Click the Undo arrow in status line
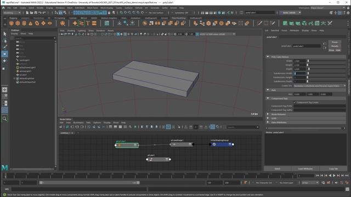351x197 pixels. pyautogui.click(x=40, y=13)
